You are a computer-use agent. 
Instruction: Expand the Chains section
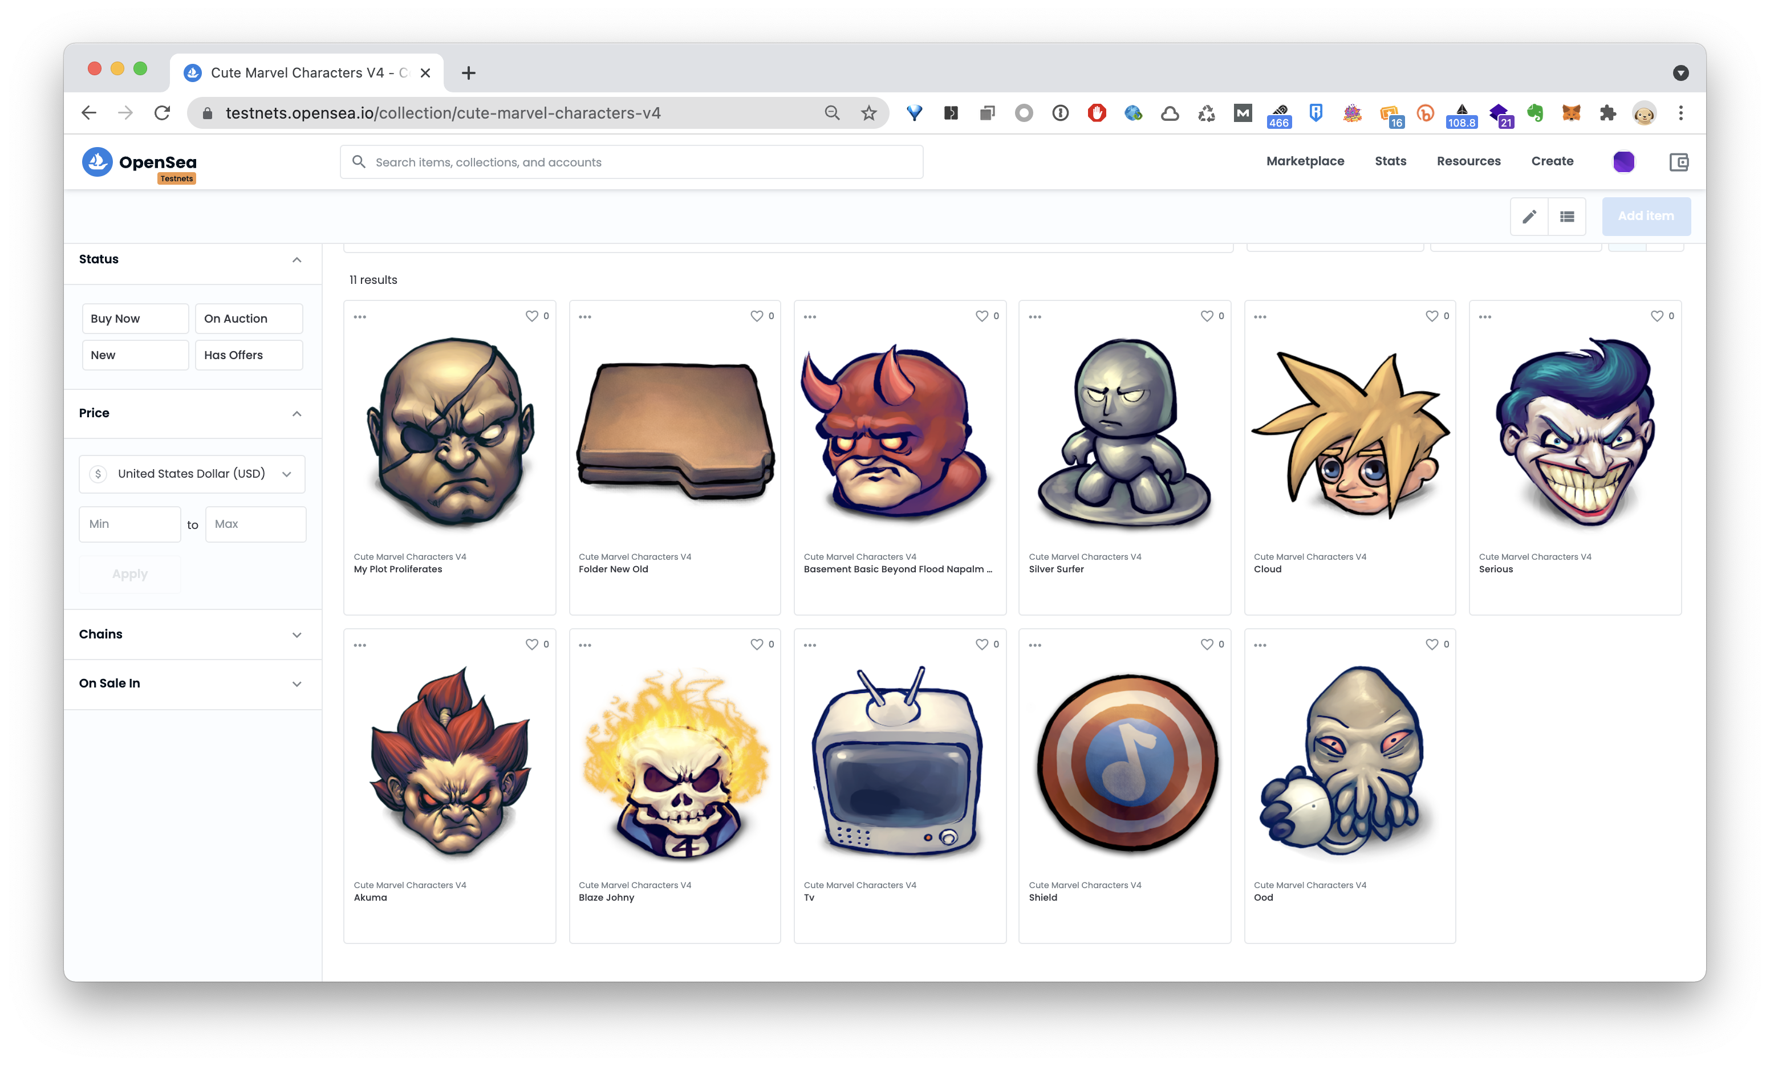tap(192, 634)
